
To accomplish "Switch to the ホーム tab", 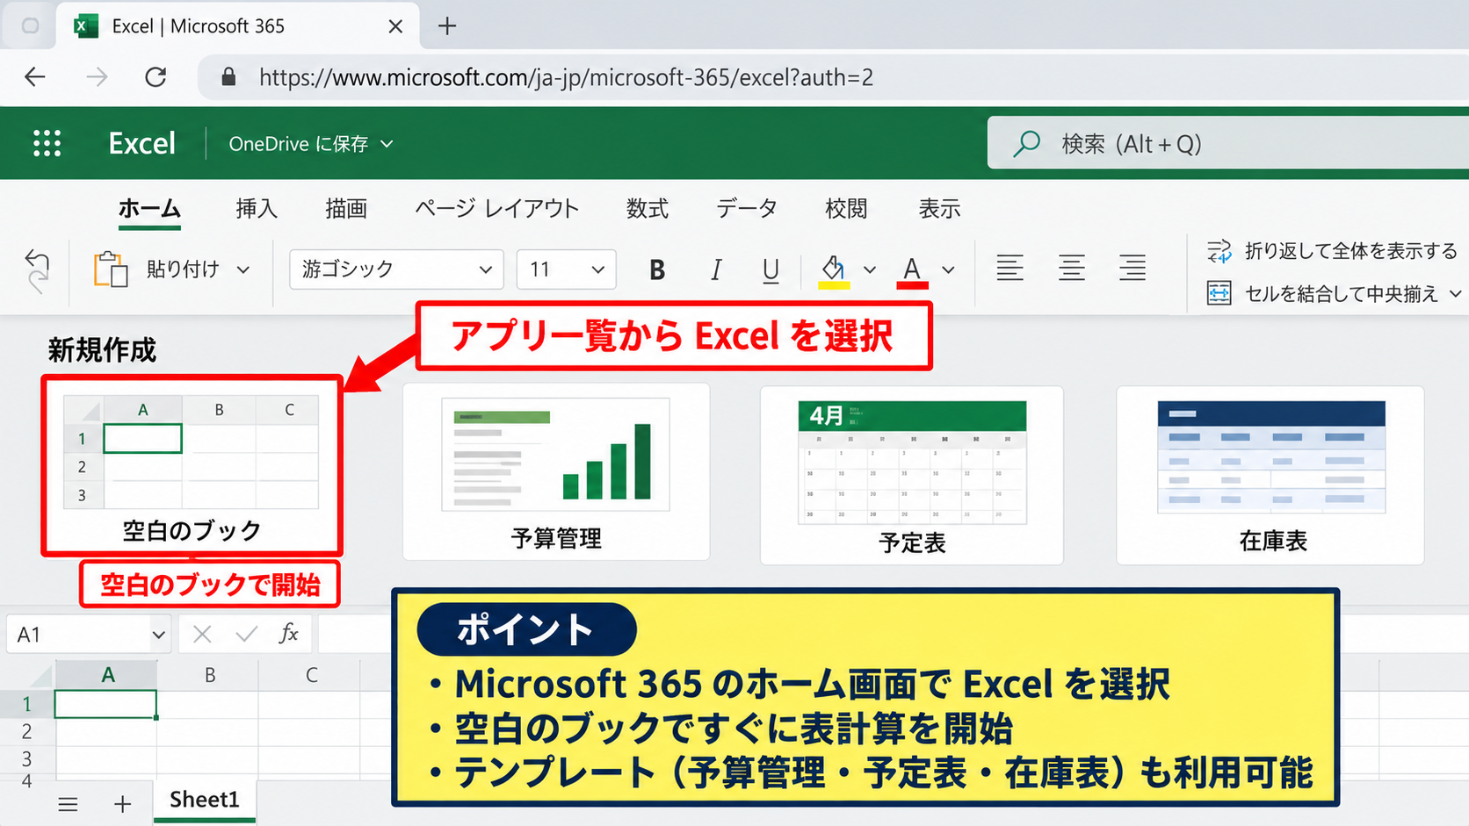I will coord(149,209).
